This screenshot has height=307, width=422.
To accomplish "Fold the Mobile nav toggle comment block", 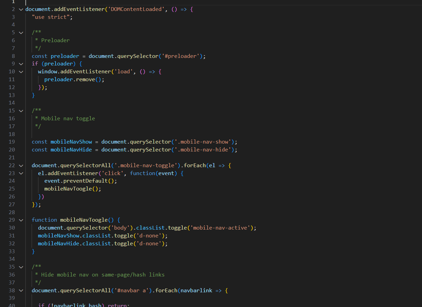I will (x=21, y=111).
